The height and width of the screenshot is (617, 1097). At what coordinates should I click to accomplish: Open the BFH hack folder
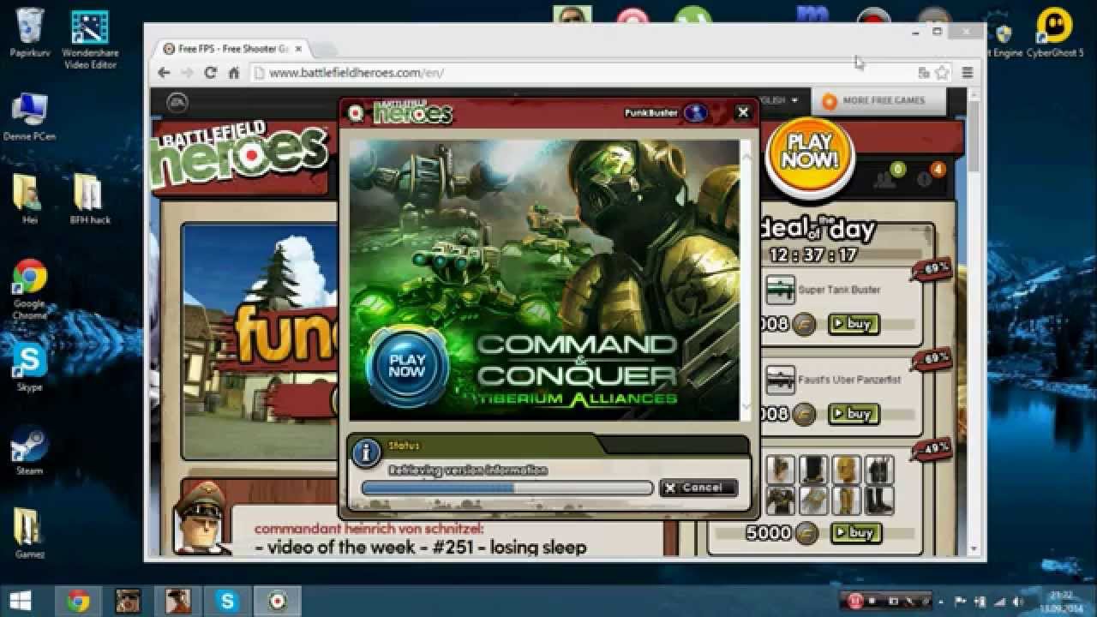[x=89, y=199]
